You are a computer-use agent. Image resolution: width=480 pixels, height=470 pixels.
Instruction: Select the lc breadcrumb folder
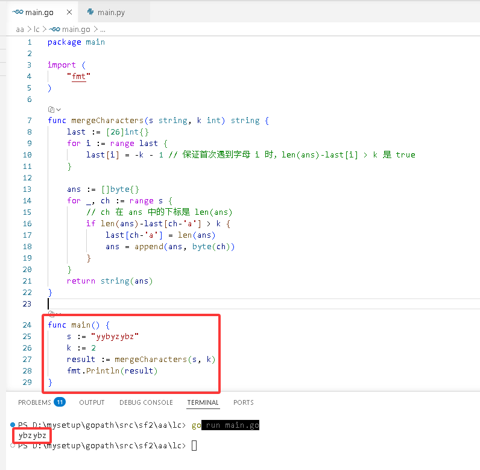coord(37,30)
